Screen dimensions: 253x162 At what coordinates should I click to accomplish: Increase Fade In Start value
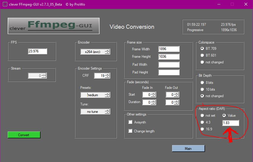tap(153, 93)
